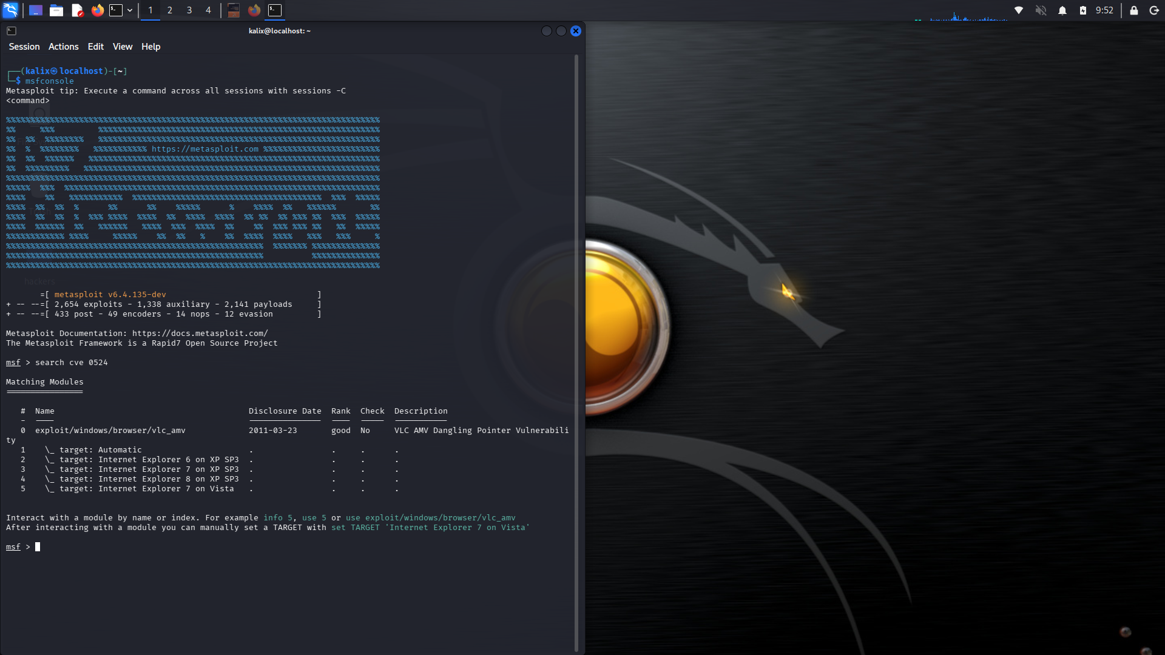Open the Kali applications menu
The image size is (1165, 655).
pyautogui.click(x=10, y=10)
